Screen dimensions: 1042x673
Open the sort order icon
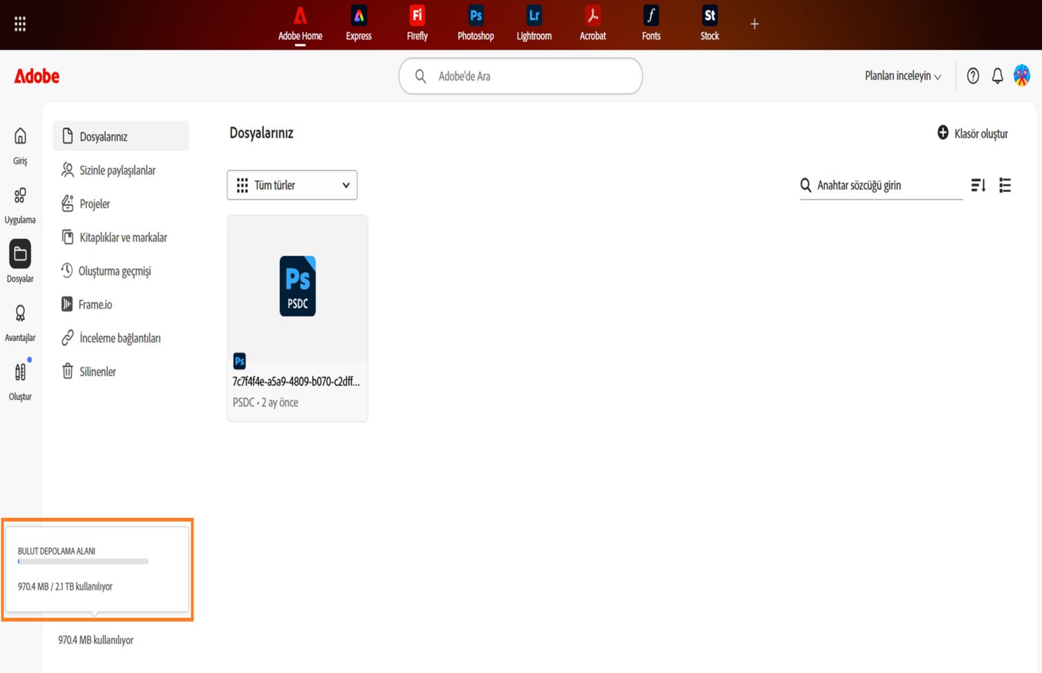pyautogui.click(x=978, y=186)
